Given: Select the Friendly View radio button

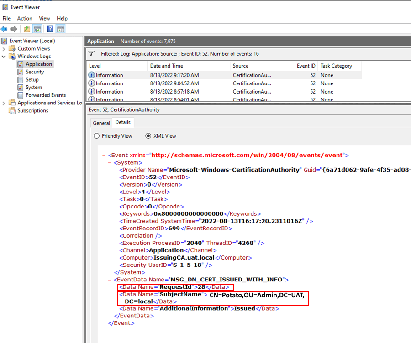Looking at the screenshot, I should (x=97, y=136).
